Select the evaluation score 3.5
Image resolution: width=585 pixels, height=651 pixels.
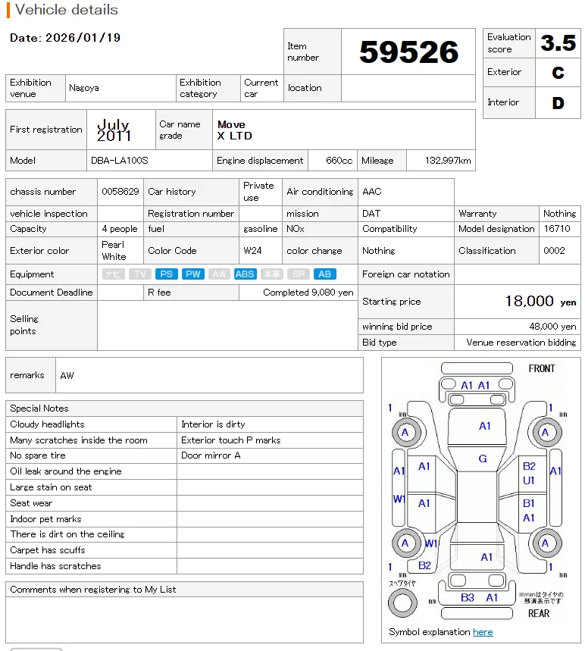[x=558, y=42]
